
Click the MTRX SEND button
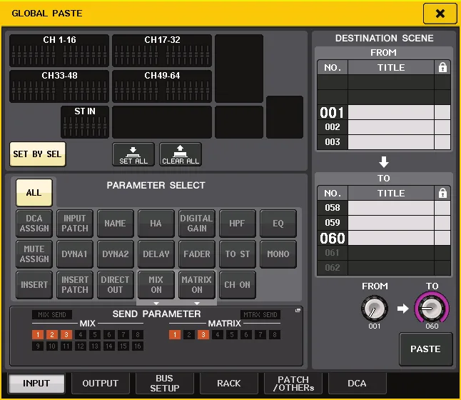(x=260, y=315)
